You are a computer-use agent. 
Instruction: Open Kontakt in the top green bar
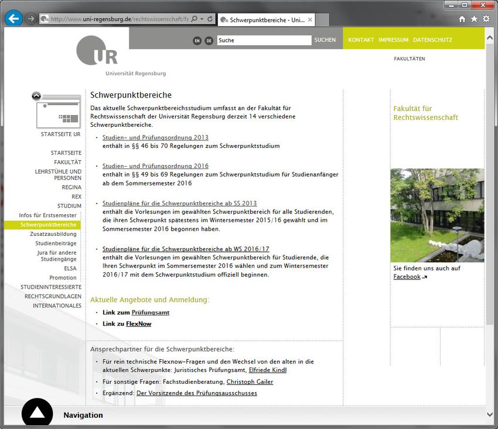coord(360,40)
